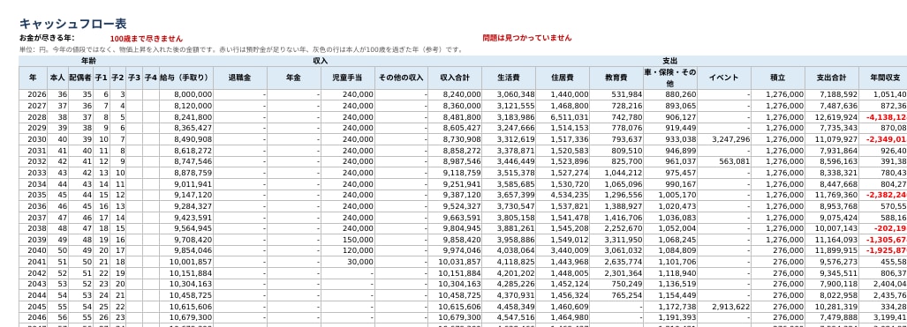The height and width of the screenshot is (327, 907).
Task: Click the 収入 group header
Action: (320, 61)
